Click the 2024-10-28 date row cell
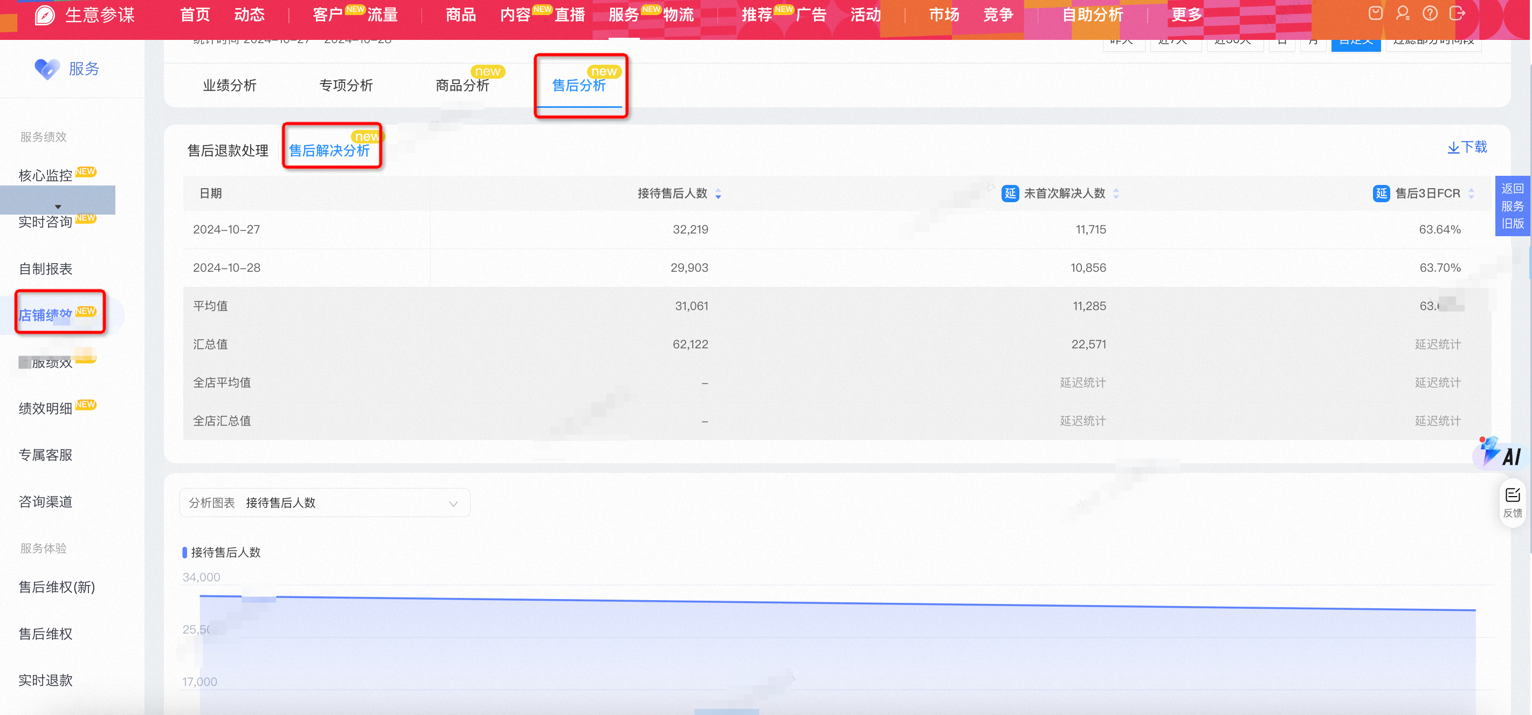This screenshot has width=1532, height=715. pyautogui.click(x=226, y=267)
